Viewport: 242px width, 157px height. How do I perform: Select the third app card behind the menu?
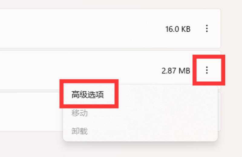[x=31, y=112]
